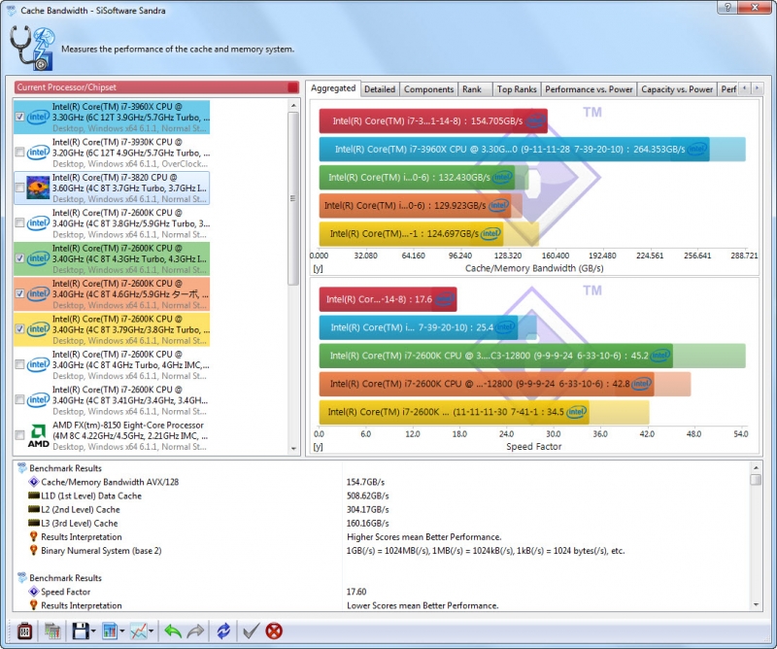Screen dimensions: 777x649
Task: Check the i7-2600K 3.8GHz/5.9GHz Turbo checkbox
Action: coord(19,223)
